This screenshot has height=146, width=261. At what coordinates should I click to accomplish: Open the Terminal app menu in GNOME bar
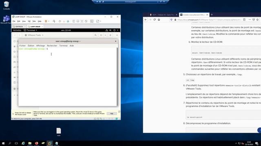(x=31, y=30)
